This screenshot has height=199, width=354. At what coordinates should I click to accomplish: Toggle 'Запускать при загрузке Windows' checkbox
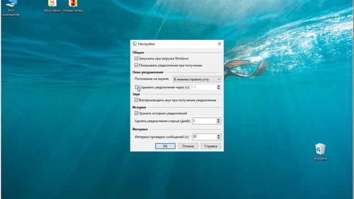[137, 59]
